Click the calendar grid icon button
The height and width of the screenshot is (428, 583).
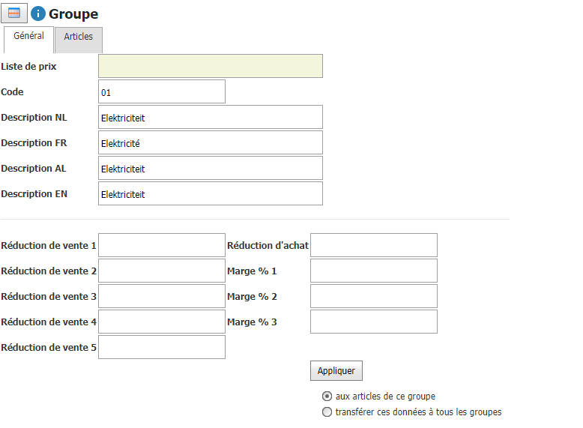click(14, 13)
